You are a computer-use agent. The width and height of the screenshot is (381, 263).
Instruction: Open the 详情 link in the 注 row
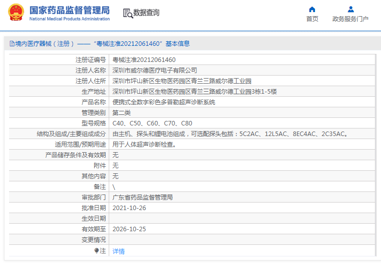(118, 251)
